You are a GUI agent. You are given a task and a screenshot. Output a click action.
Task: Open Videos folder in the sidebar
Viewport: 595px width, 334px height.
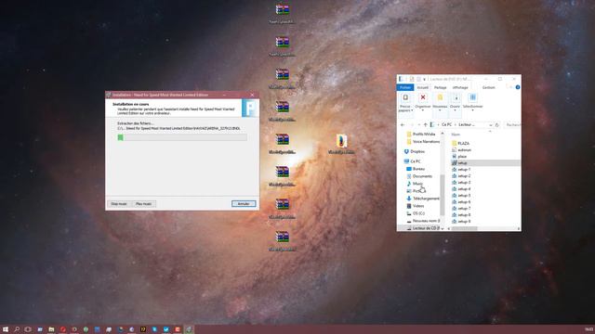tap(416, 206)
